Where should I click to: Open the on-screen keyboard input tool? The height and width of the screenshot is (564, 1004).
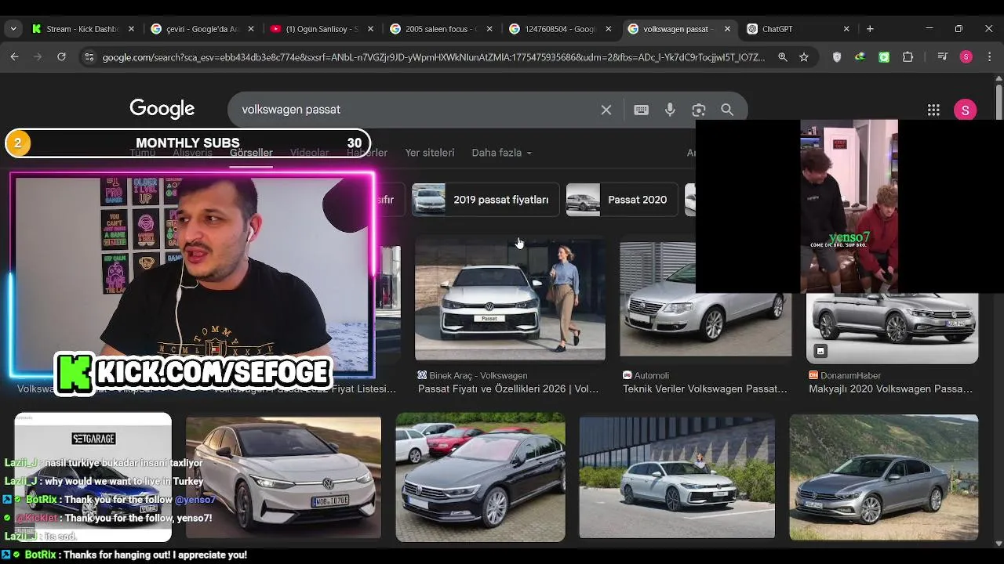pos(642,110)
